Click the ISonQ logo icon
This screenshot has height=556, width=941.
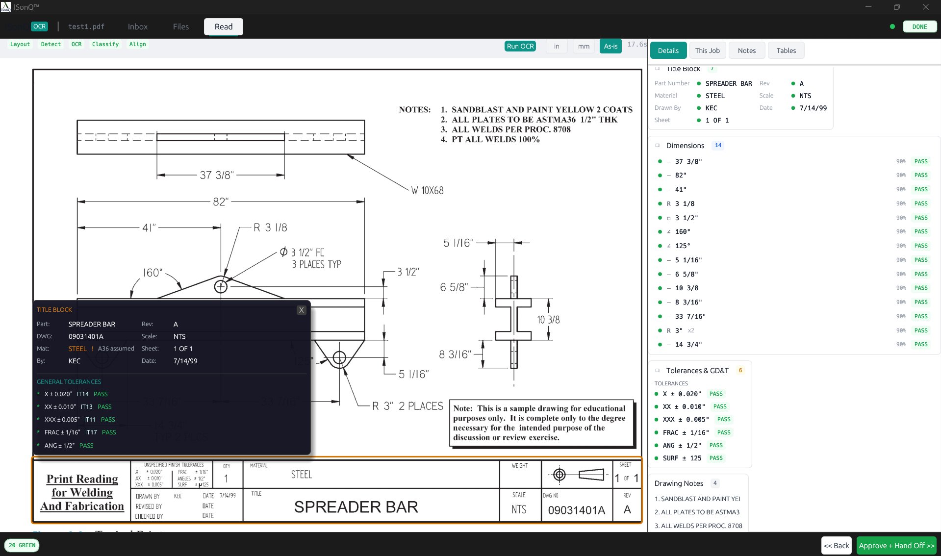point(6,6)
